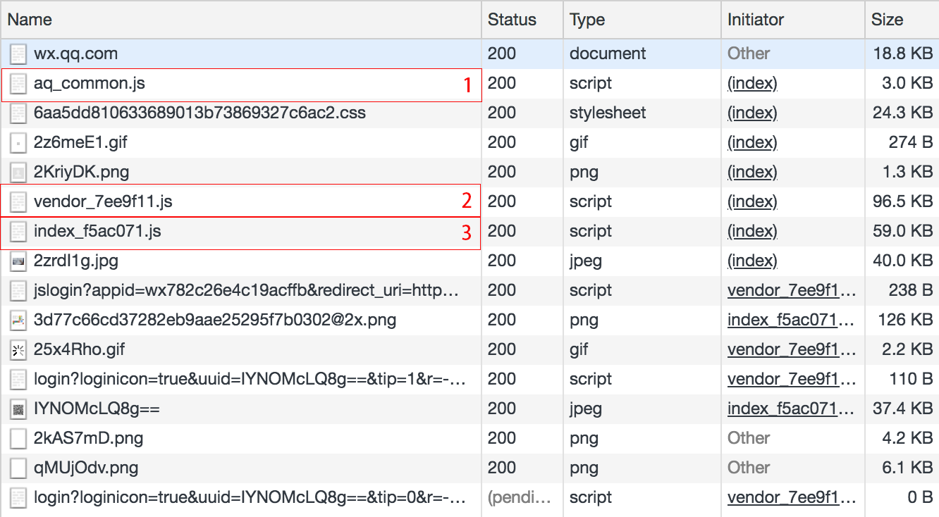Open the (index) initiator link for index_f5ac071.js
Image resolution: width=939 pixels, height=517 pixels.
pos(752,232)
